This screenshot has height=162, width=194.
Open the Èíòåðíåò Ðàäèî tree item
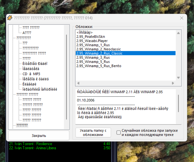(35, 64)
